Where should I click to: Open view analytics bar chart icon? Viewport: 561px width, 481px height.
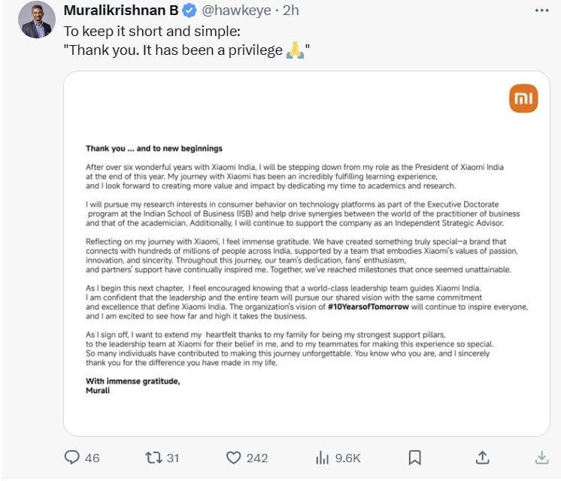(x=323, y=457)
